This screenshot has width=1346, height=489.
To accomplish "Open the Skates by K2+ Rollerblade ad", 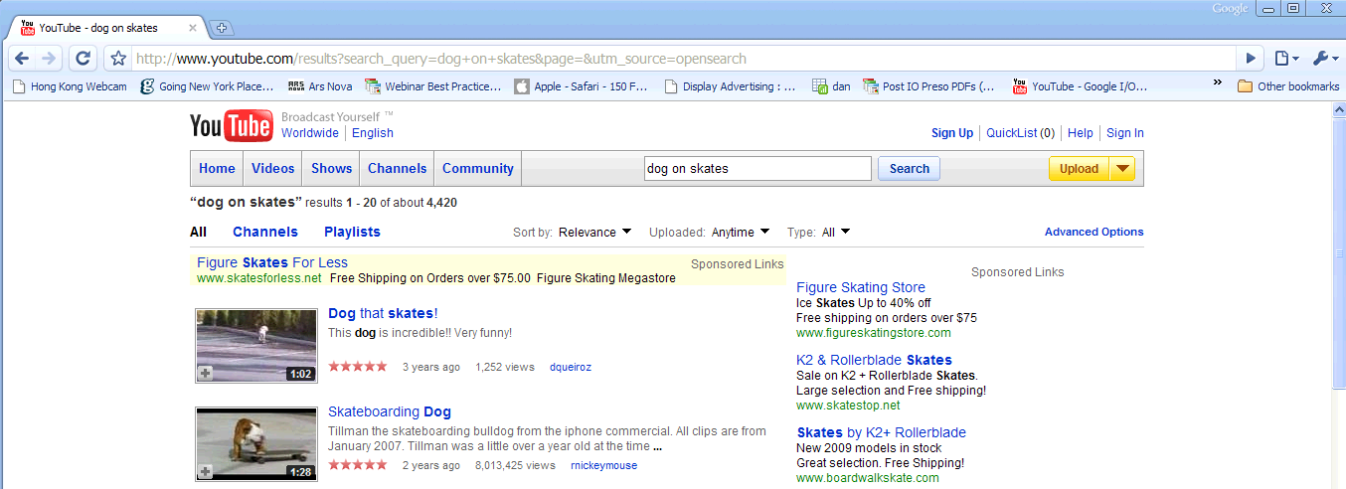I will click(881, 432).
